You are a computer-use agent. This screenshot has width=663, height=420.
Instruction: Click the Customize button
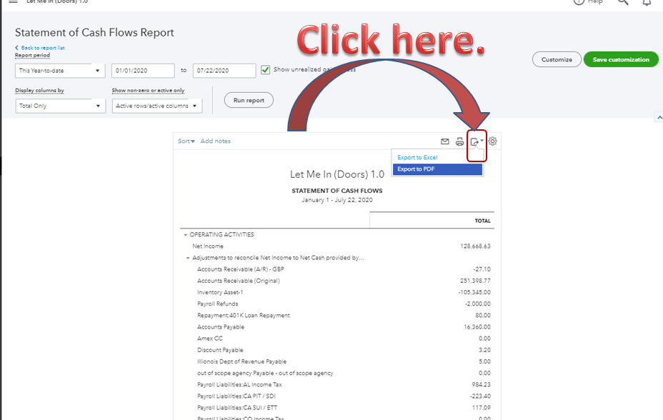tap(557, 59)
